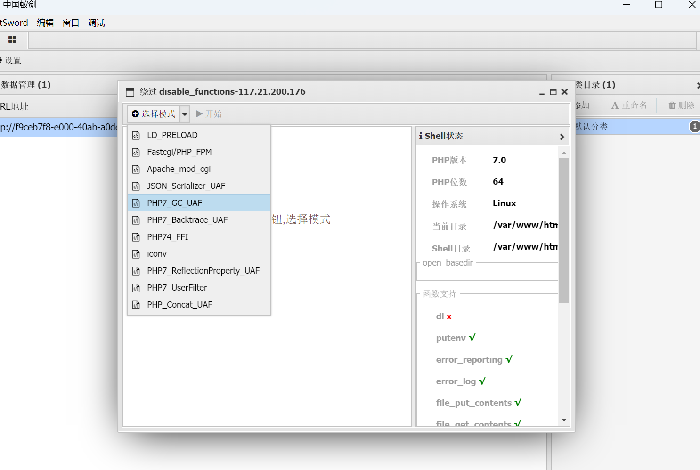Maximize the disable_functions dialog
Image resolution: width=700 pixels, height=470 pixels.
pos(553,92)
